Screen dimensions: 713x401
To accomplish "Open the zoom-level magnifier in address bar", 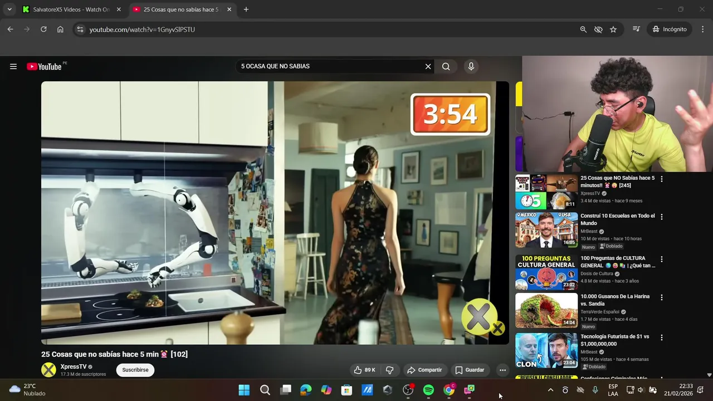I will coord(583,30).
